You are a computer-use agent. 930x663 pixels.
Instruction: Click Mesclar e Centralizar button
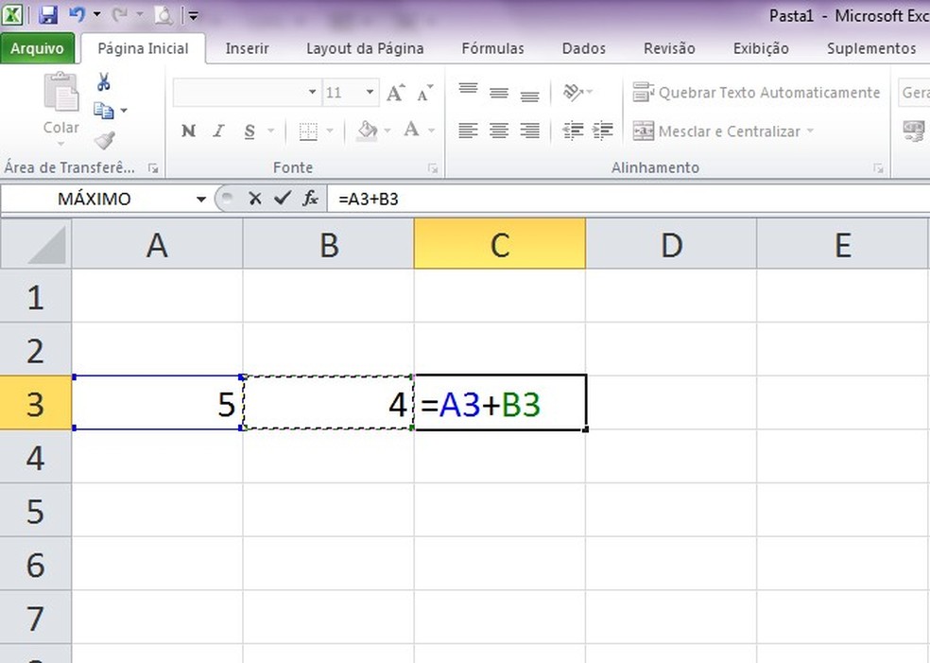[716, 131]
